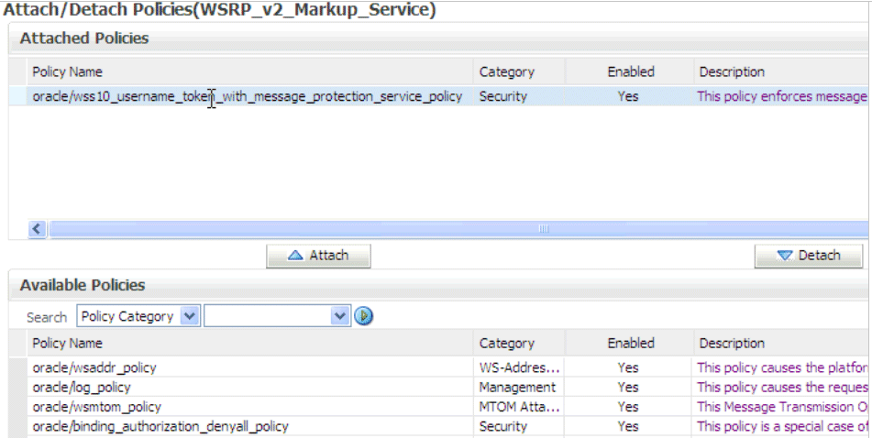Click the Yes value for oracle/log_policy
The width and height of the screenshot is (872, 438).
pyautogui.click(x=628, y=387)
